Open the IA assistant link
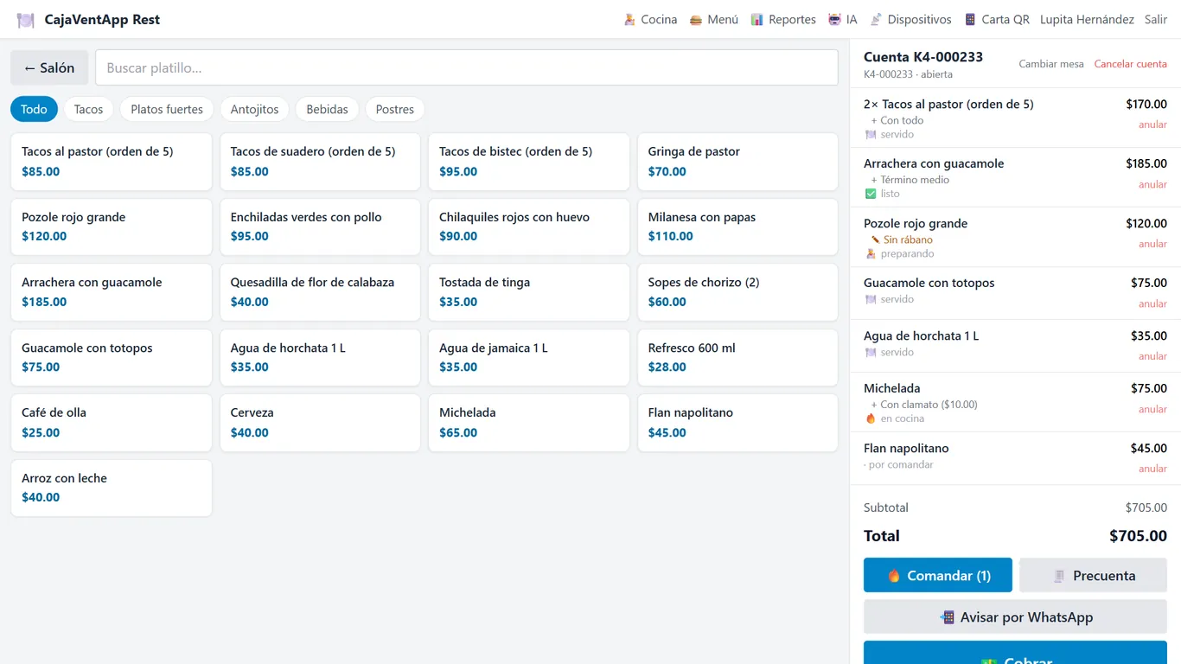The image size is (1181, 664). tap(842, 20)
